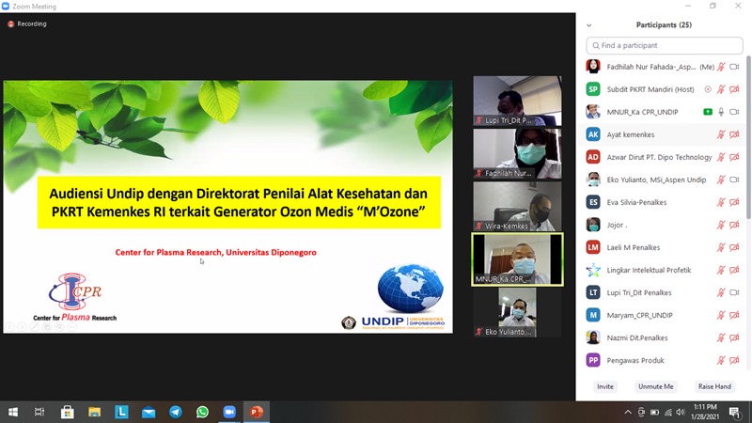This screenshot has height=423, width=752.
Task: Select Wira-Kemkes video thumbnail
Action: click(x=517, y=206)
